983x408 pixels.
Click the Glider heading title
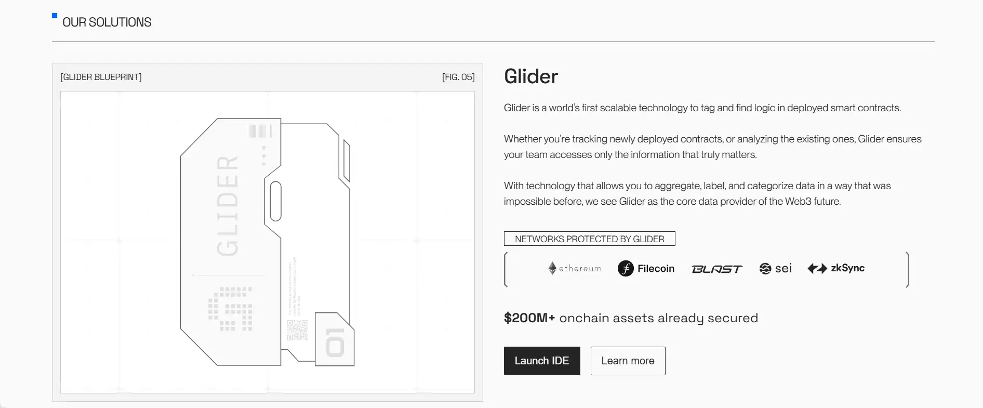tap(530, 76)
